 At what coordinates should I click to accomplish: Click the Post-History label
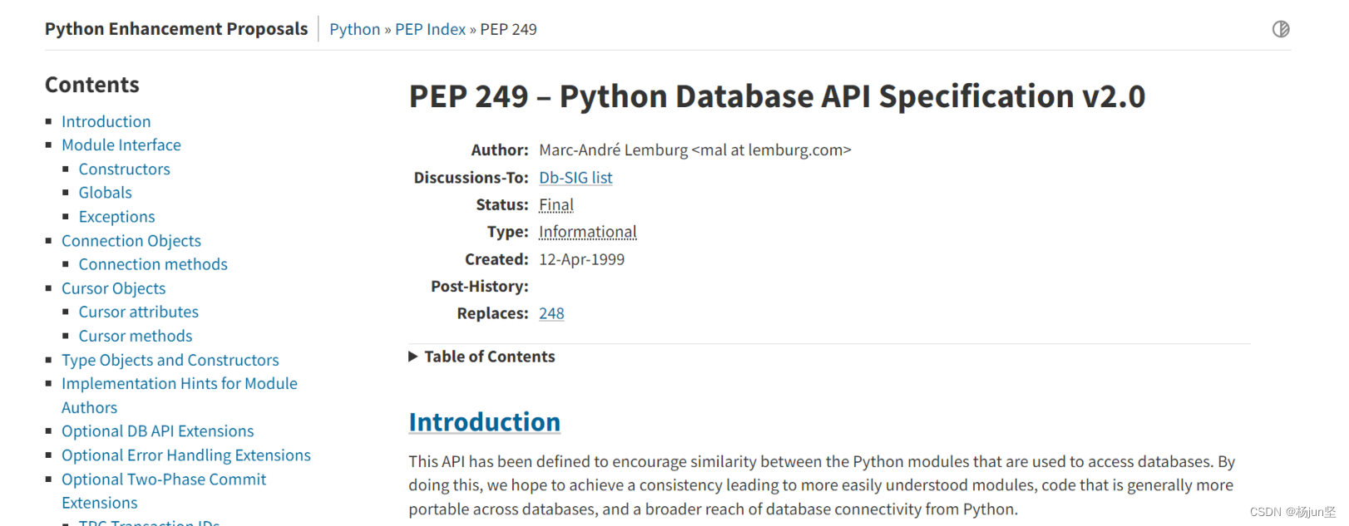(x=479, y=287)
